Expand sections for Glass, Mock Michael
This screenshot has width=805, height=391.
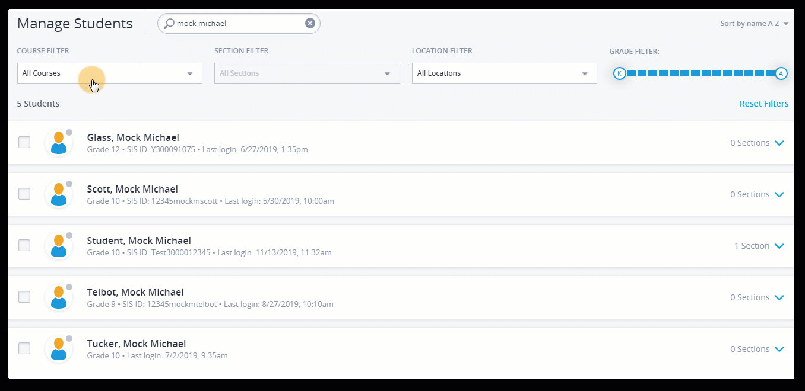click(x=779, y=143)
